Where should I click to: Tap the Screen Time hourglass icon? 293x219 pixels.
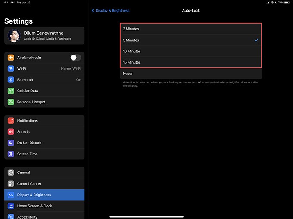tap(11, 154)
